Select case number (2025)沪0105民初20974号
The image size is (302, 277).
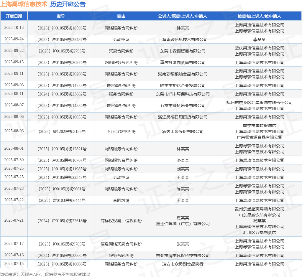pyautogui.click(x=62, y=62)
